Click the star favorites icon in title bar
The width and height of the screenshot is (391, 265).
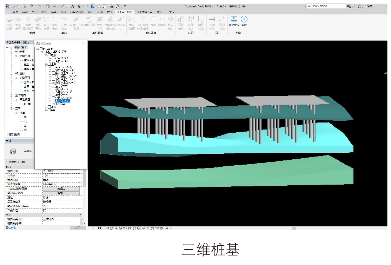(359, 6)
